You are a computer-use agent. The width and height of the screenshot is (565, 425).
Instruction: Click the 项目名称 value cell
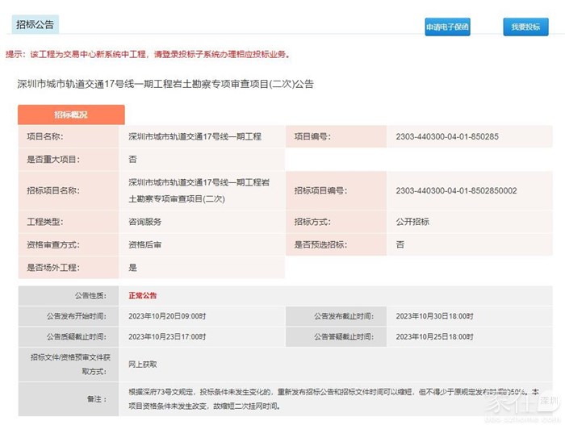tap(195, 137)
